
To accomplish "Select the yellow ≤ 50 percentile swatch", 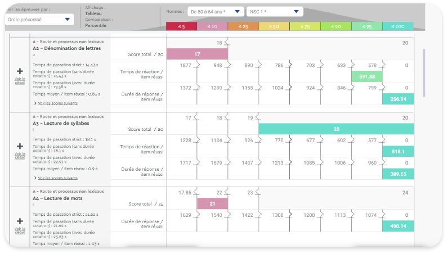I will [x=274, y=26].
